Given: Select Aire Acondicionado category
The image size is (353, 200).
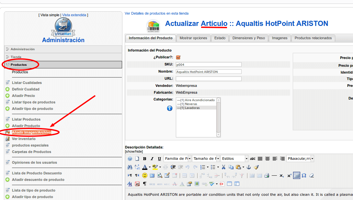Looking at the screenshot, I should pyautogui.click(x=196, y=100).
